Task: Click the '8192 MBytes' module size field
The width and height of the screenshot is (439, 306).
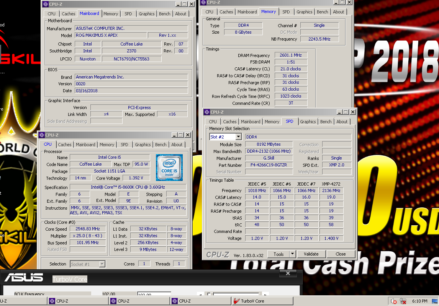Action: click(x=269, y=144)
